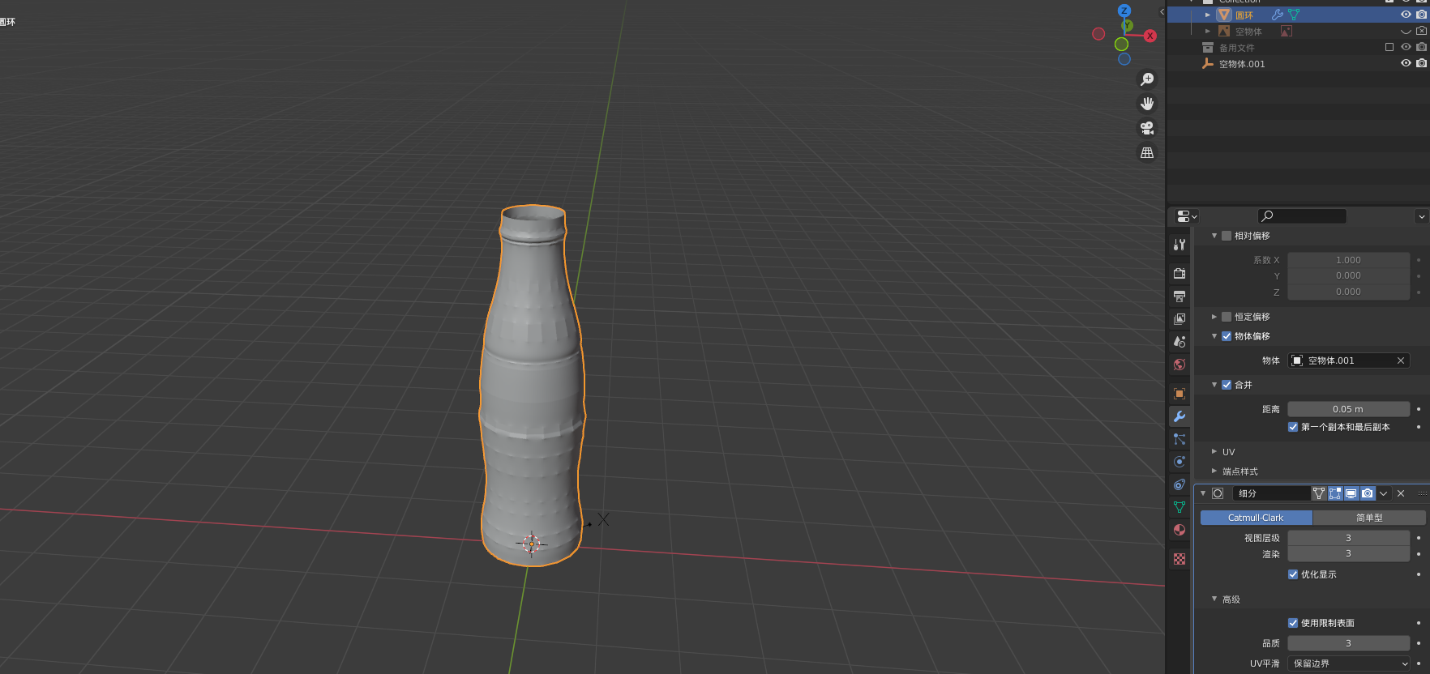This screenshot has height=674, width=1430.
Task: Open the World properties tab
Action: [1180, 365]
